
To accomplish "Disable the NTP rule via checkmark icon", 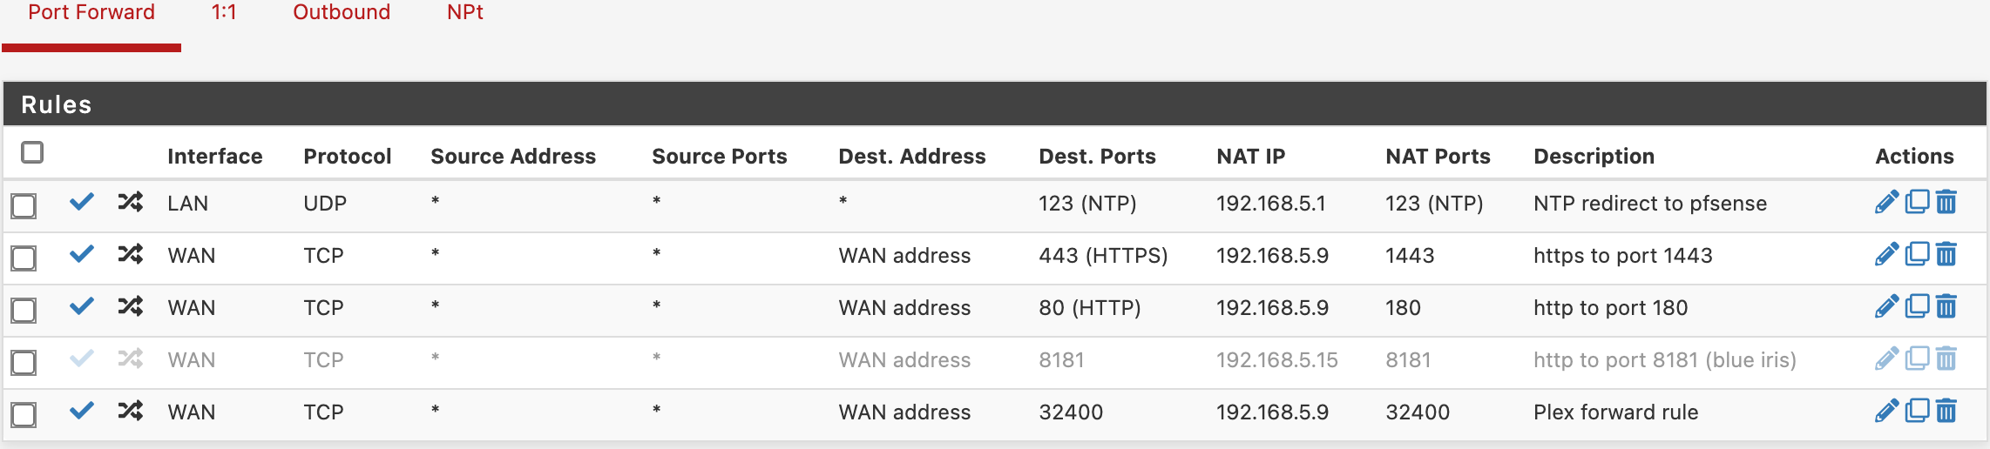I will (82, 203).
